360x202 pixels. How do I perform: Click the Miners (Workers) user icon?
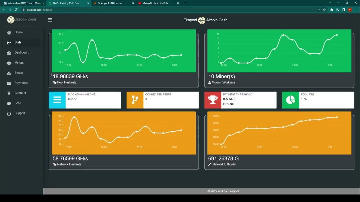[210, 82]
